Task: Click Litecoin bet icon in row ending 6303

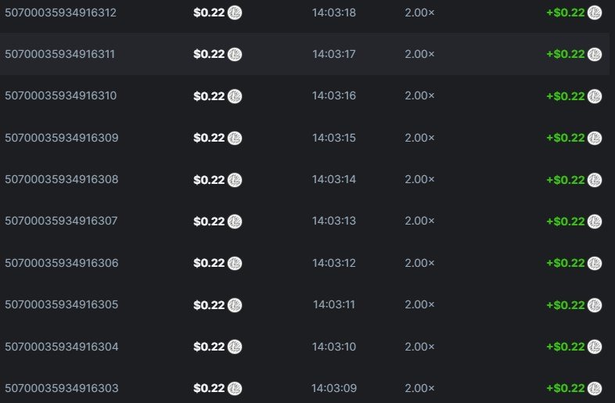Action: tap(235, 388)
